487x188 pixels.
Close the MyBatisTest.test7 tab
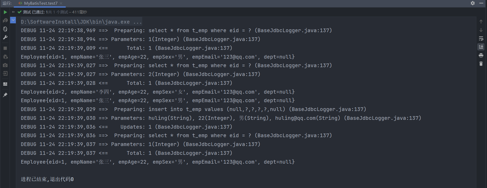(x=61, y=3)
